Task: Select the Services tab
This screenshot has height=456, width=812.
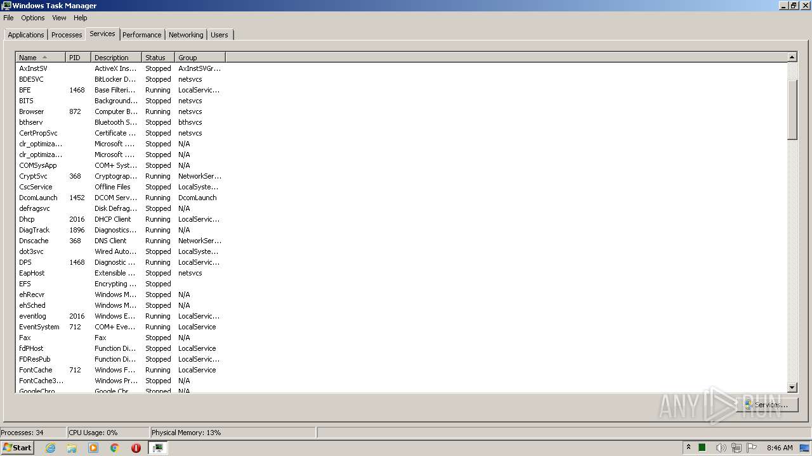Action: click(102, 34)
